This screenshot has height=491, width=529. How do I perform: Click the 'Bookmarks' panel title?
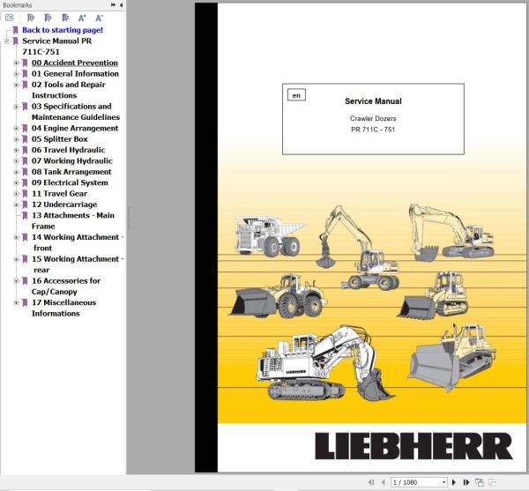(18, 5)
